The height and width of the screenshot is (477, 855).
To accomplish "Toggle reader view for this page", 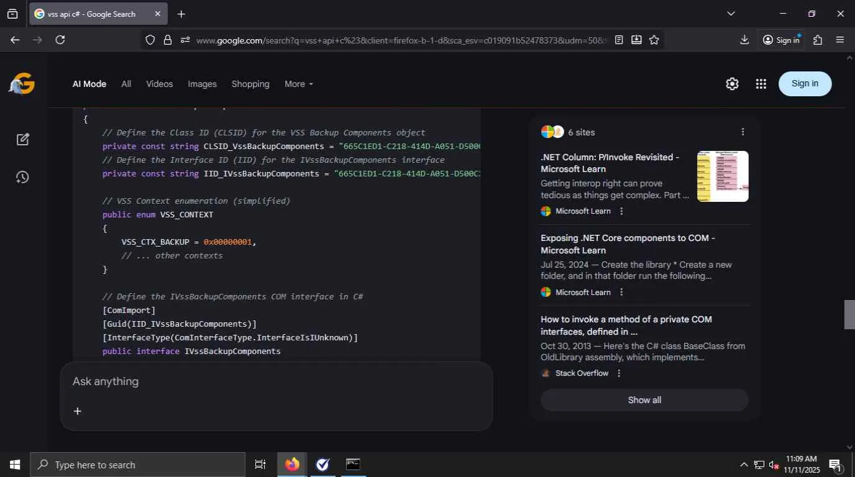I will pos(619,40).
